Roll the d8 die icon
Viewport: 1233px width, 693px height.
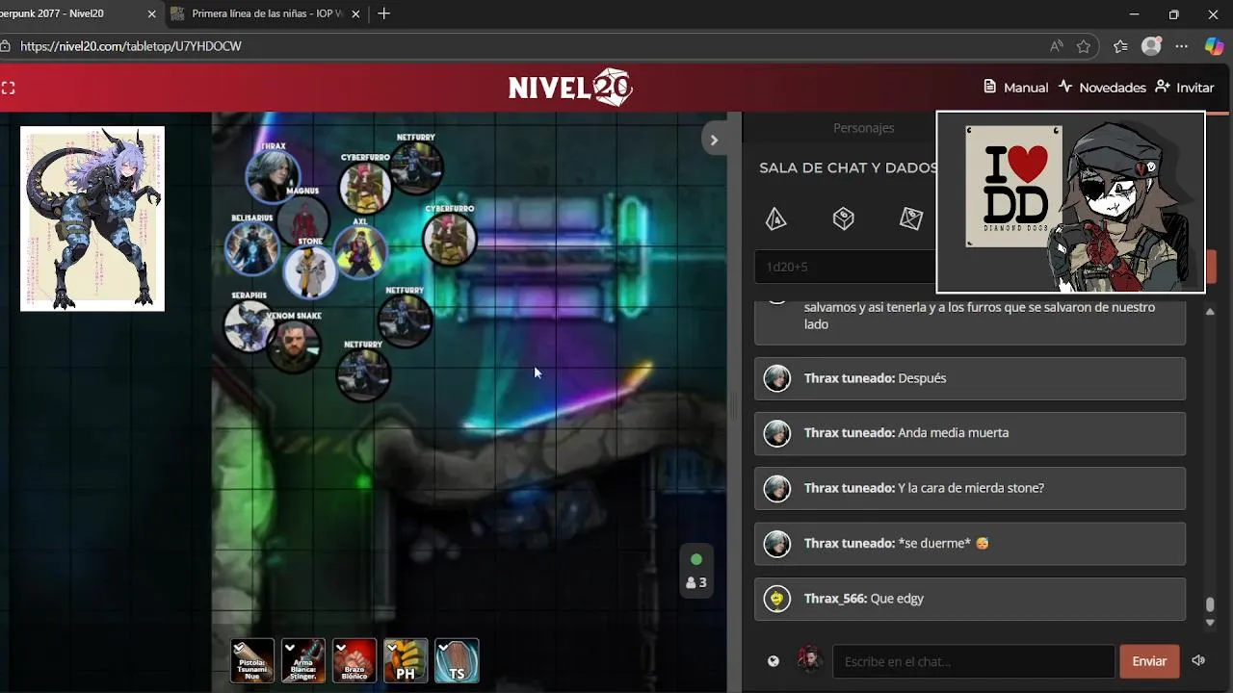pyautogui.click(x=910, y=219)
